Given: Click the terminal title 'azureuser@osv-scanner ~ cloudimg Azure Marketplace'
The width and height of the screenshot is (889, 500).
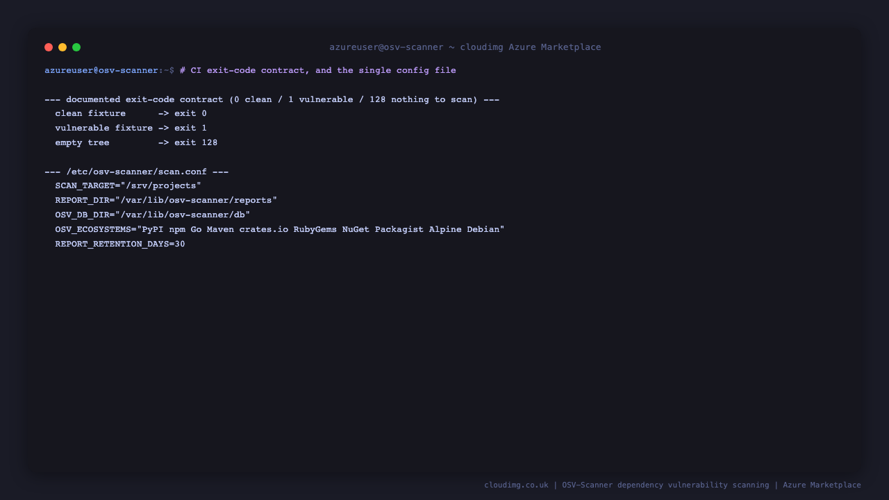Looking at the screenshot, I should [465, 47].
